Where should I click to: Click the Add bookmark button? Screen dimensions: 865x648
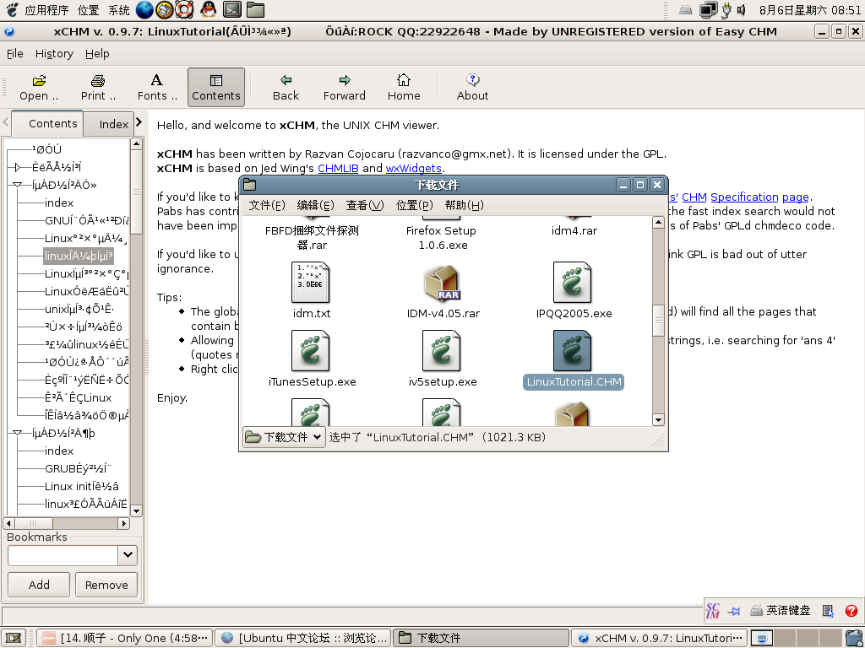[39, 585]
